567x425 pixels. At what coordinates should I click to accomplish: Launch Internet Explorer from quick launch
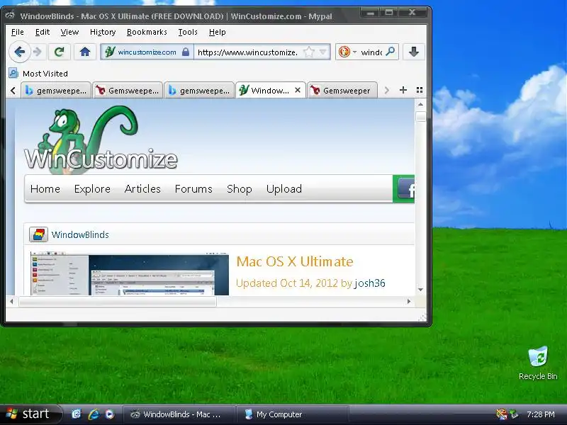pos(94,414)
